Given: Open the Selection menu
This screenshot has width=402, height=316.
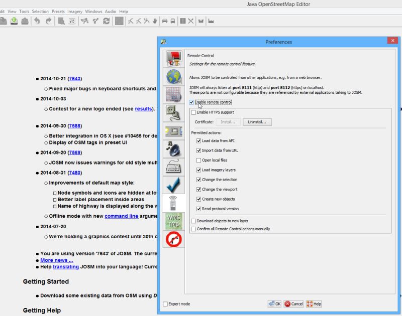Looking at the screenshot, I should click(40, 12).
